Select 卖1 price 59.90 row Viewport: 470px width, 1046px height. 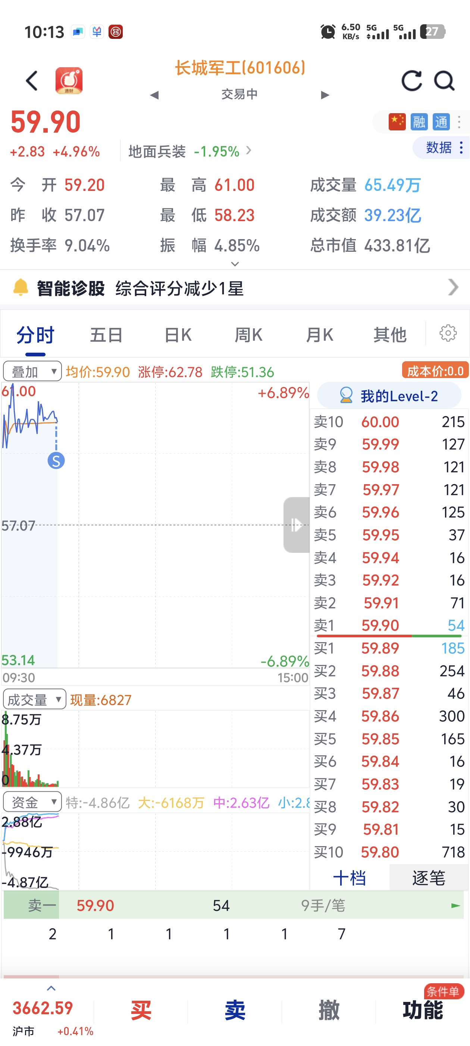(x=389, y=625)
